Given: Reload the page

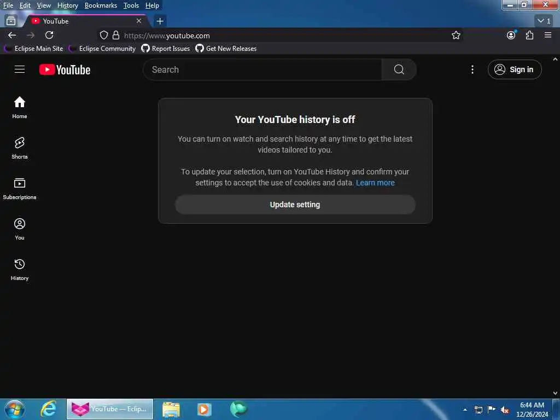Looking at the screenshot, I should pyautogui.click(x=49, y=35).
